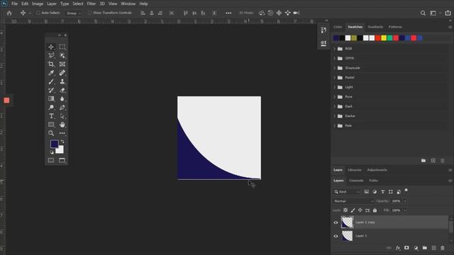454x255 pixels.
Task: Open the Normal blend mode dropdown
Action: point(353,201)
